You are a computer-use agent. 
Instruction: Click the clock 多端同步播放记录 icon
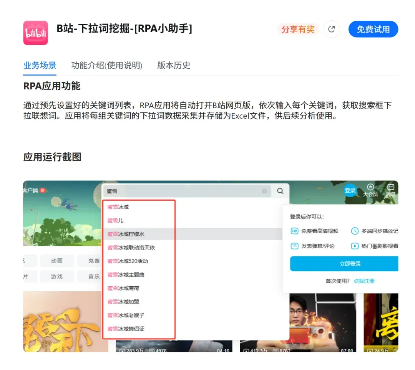click(x=355, y=231)
